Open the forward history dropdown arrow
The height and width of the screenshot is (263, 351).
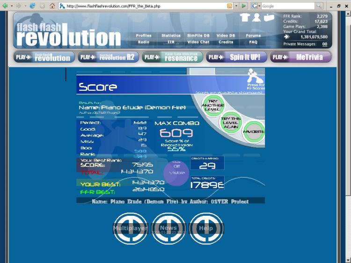coord(25,6)
